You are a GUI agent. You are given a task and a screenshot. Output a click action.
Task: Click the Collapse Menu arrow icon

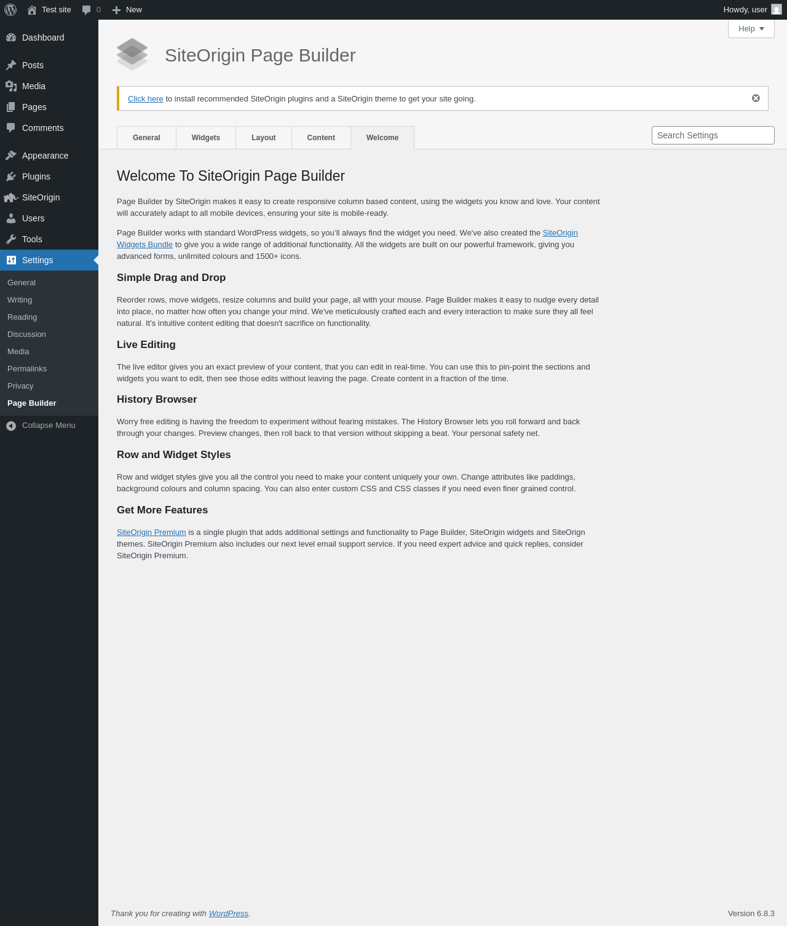11,425
